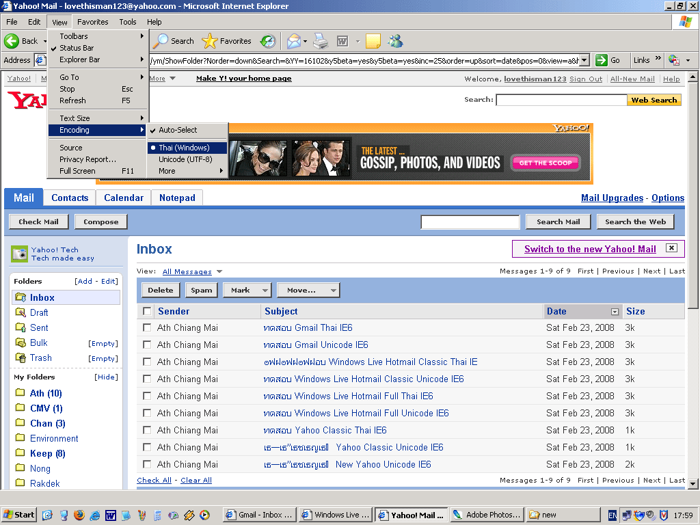Open the Favorites menu
Viewport: 700px width, 525px height.
click(92, 22)
